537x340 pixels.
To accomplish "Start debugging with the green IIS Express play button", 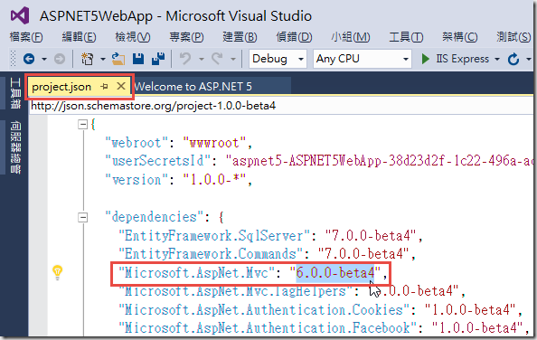I will tap(426, 59).
